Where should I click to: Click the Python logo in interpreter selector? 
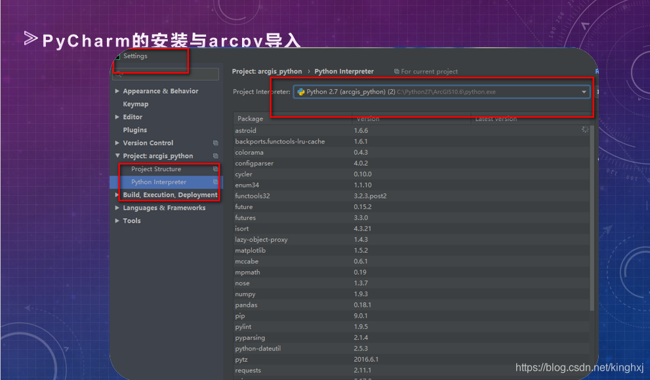(x=302, y=92)
